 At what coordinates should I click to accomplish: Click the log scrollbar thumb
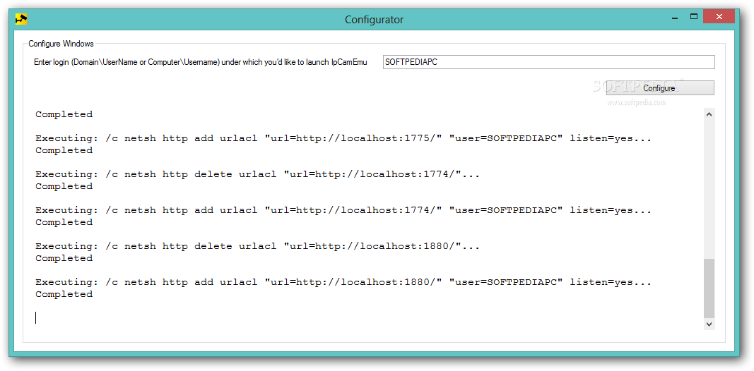[709, 288]
